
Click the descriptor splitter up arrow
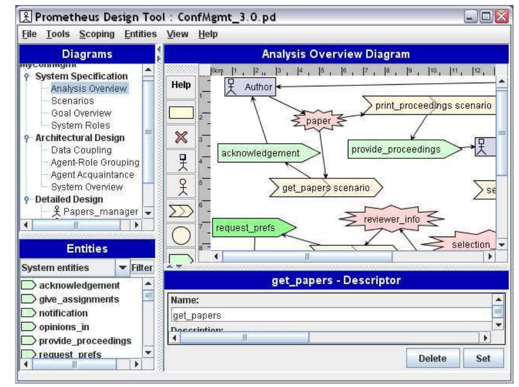[x=170, y=266]
